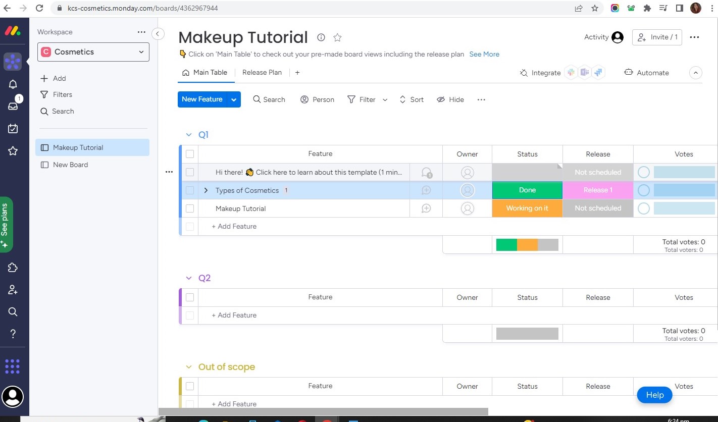Click the green Done status cell
This screenshot has height=422, width=718.
(x=527, y=190)
